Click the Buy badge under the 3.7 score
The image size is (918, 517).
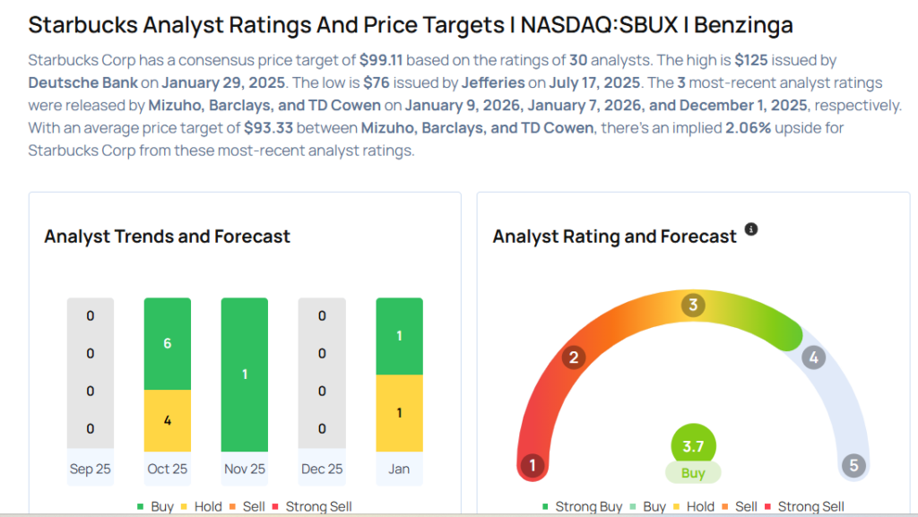[x=693, y=473]
